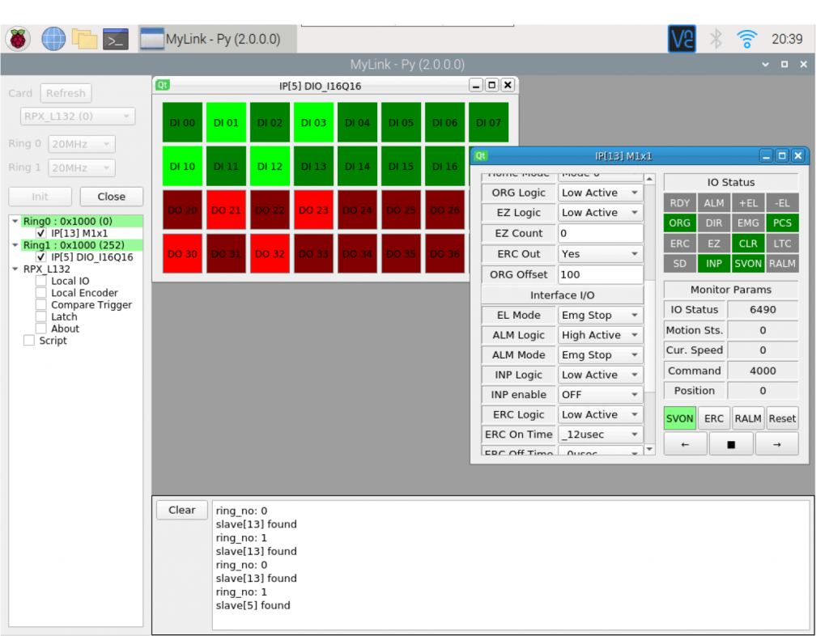Click the EZ Count input field
The width and height of the screenshot is (829, 636).
click(x=600, y=233)
